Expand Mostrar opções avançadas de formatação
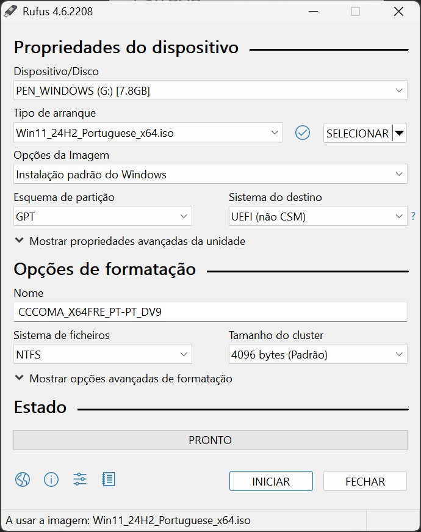 pos(123,379)
